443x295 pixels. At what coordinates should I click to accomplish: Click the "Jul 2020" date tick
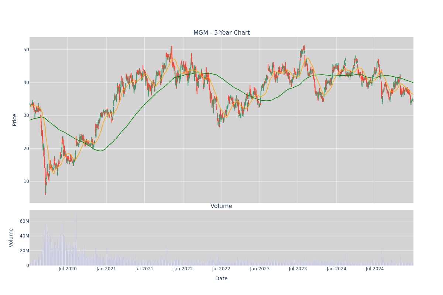pyautogui.click(x=68, y=269)
